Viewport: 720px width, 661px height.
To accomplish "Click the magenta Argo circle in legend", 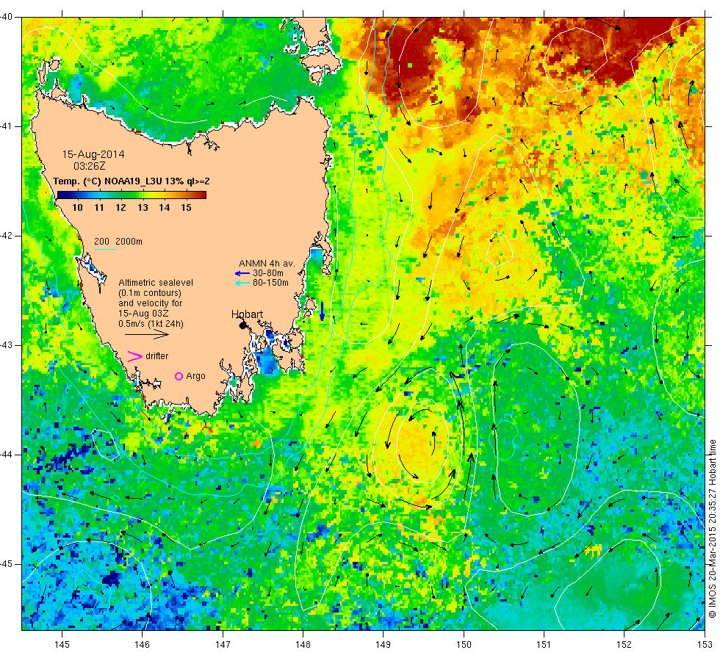I will tap(179, 376).
